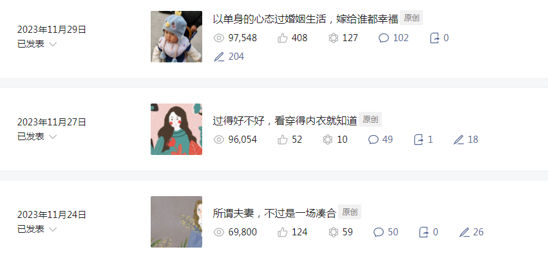The image size is (548, 263).
Task: Click the flower-shaped icon showing 59
Action: (x=334, y=232)
